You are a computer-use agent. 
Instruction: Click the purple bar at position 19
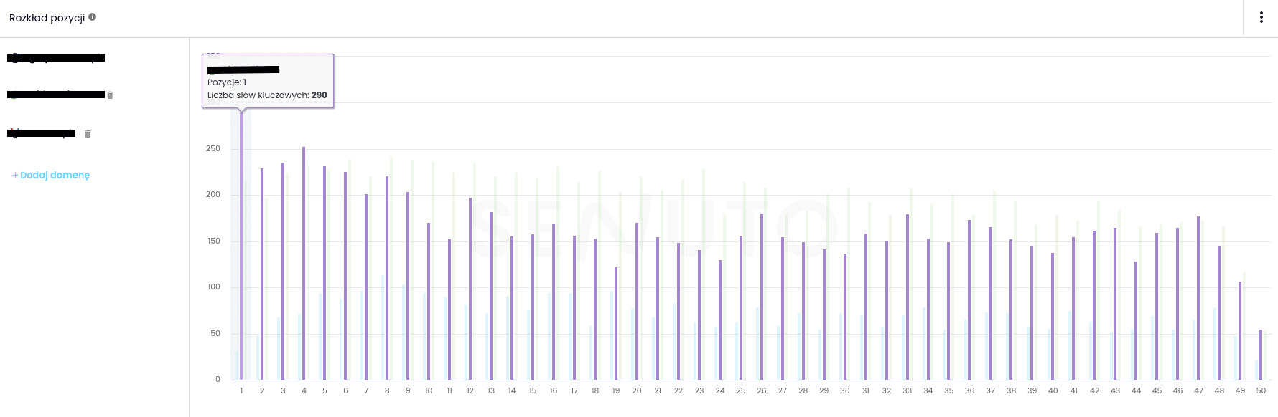(616, 324)
